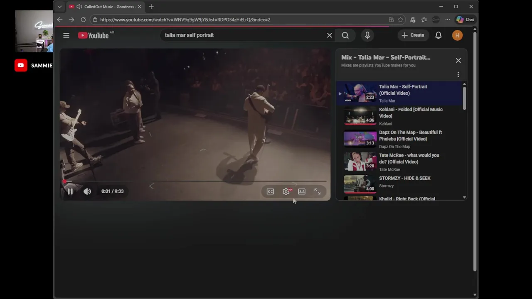The width and height of the screenshot is (532, 299).
Task: Go forward in the browser
Action: [71, 20]
